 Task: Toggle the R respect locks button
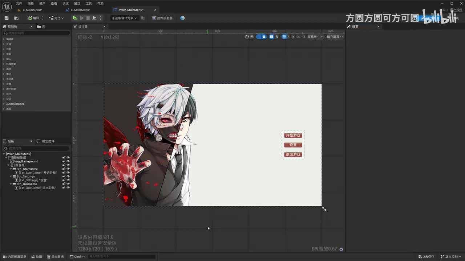tap(276, 37)
